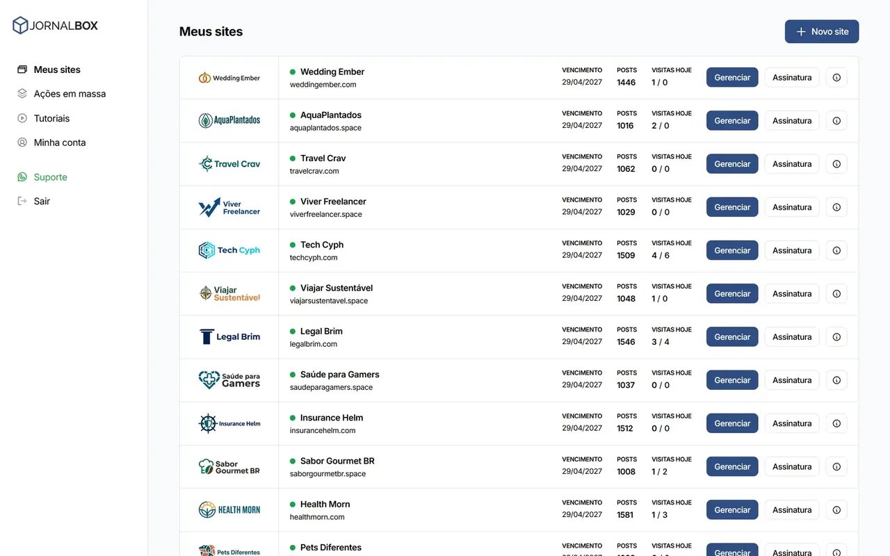Click Gerenciar for Viver Freelancer
This screenshot has width=890, height=556.
coord(732,207)
